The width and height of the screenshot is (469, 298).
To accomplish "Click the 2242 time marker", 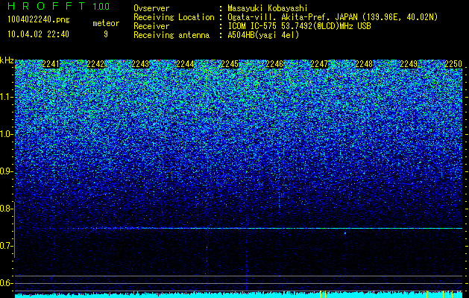I will point(95,64).
